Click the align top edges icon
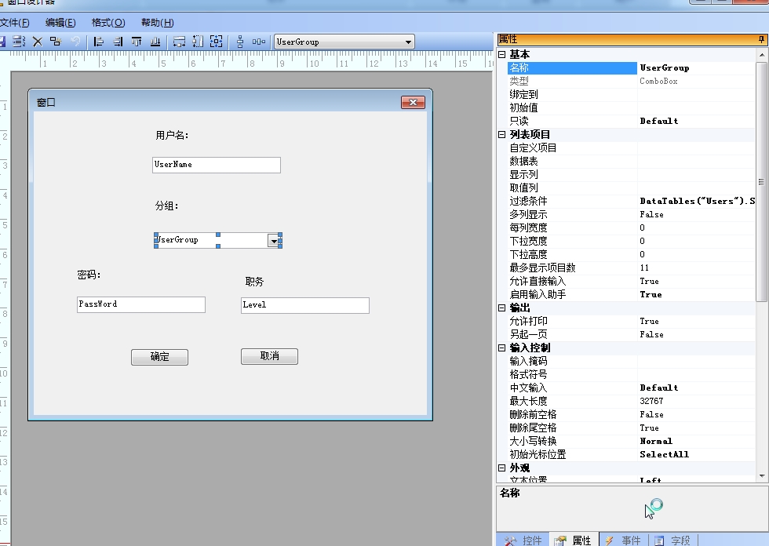The width and height of the screenshot is (769, 546). coord(137,42)
